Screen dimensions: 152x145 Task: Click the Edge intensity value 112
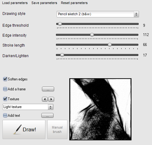click(x=146, y=35)
